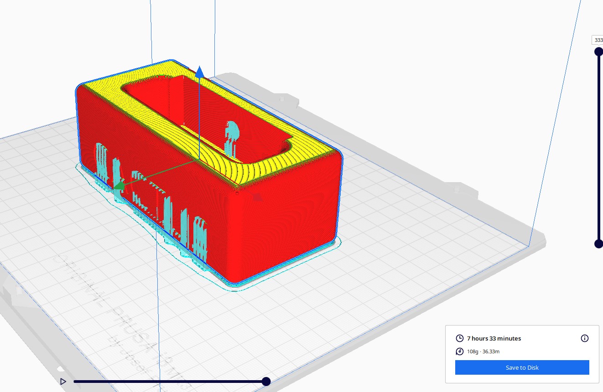The width and height of the screenshot is (603, 392).
Task: Click the top layer slider handle
Action: (x=598, y=52)
